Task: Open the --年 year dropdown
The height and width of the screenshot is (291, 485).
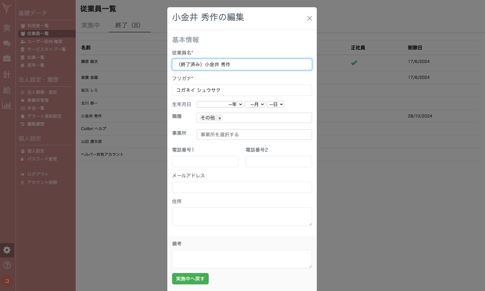Action: 220,104
